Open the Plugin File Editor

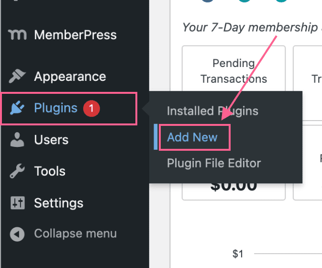point(214,164)
